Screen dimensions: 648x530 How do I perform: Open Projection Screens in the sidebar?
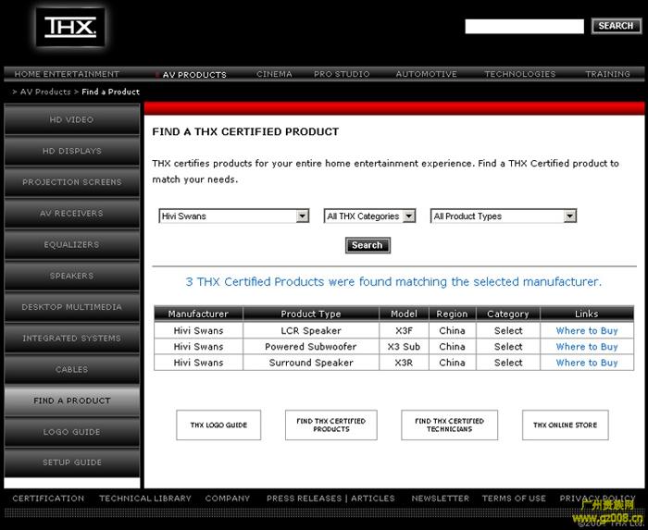point(72,182)
